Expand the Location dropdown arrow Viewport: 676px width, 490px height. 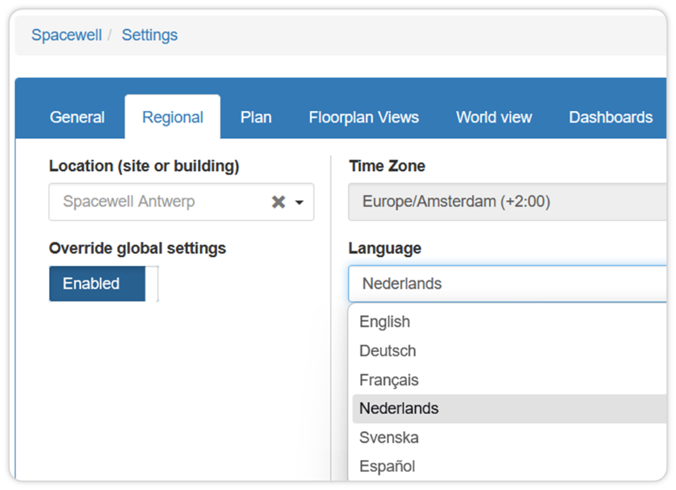[299, 202]
